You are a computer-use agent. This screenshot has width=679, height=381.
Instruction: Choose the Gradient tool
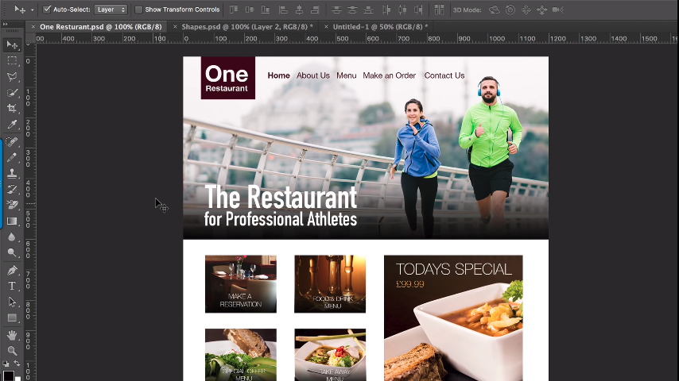[x=12, y=221]
